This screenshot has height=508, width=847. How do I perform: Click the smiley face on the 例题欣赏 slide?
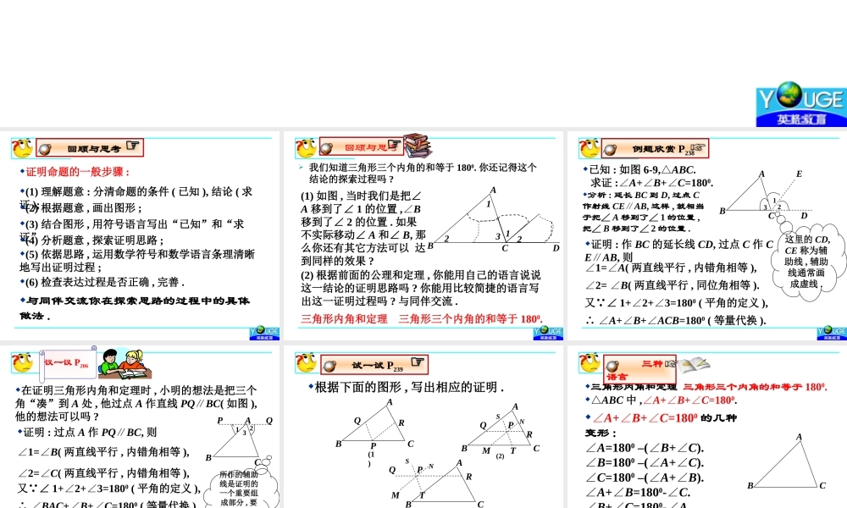click(x=590, y=148)
